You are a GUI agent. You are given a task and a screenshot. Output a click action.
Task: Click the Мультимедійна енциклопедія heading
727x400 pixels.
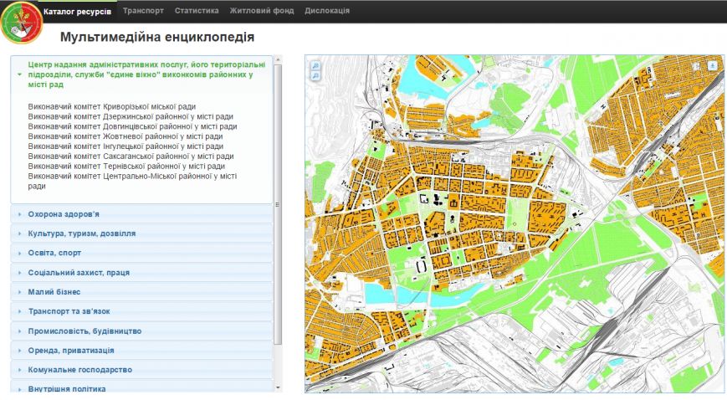coord(157,37)
